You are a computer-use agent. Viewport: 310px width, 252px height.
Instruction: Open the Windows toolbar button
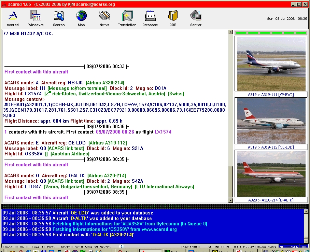(x=36, y=18)
